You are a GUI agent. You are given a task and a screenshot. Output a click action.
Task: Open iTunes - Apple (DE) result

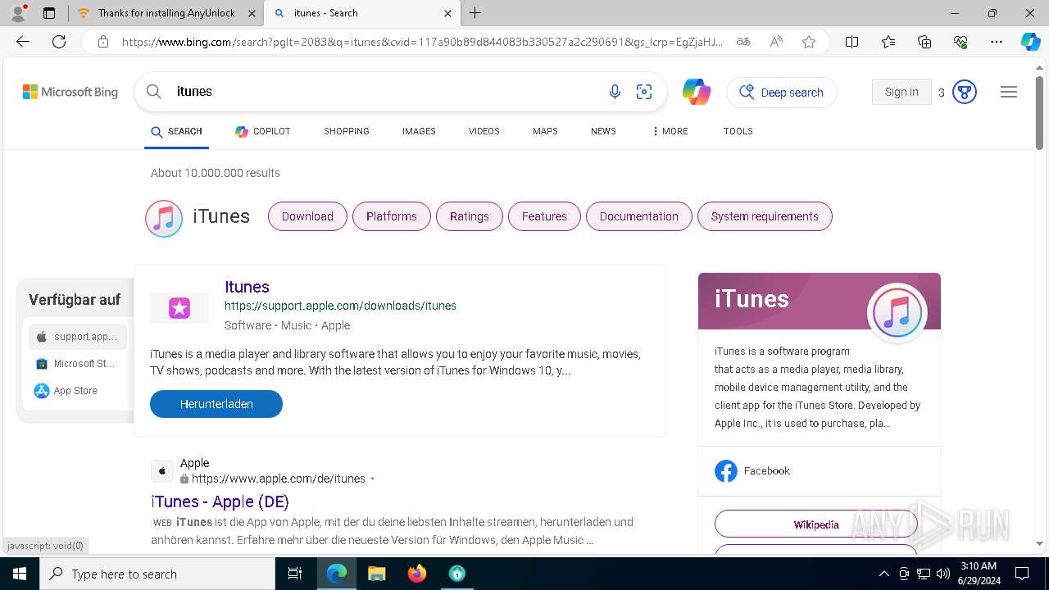click(x=220, y=501)
